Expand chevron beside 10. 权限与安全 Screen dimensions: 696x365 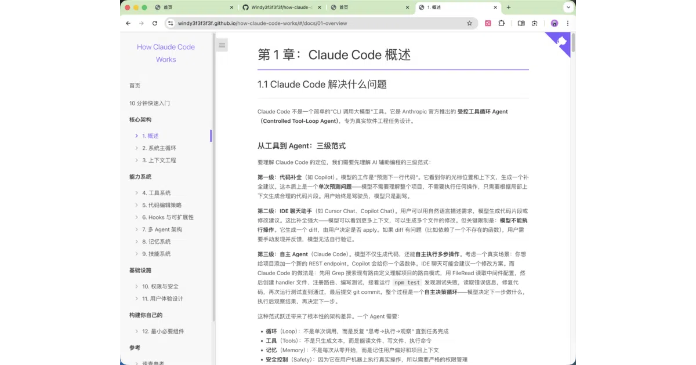coord(136,286)
